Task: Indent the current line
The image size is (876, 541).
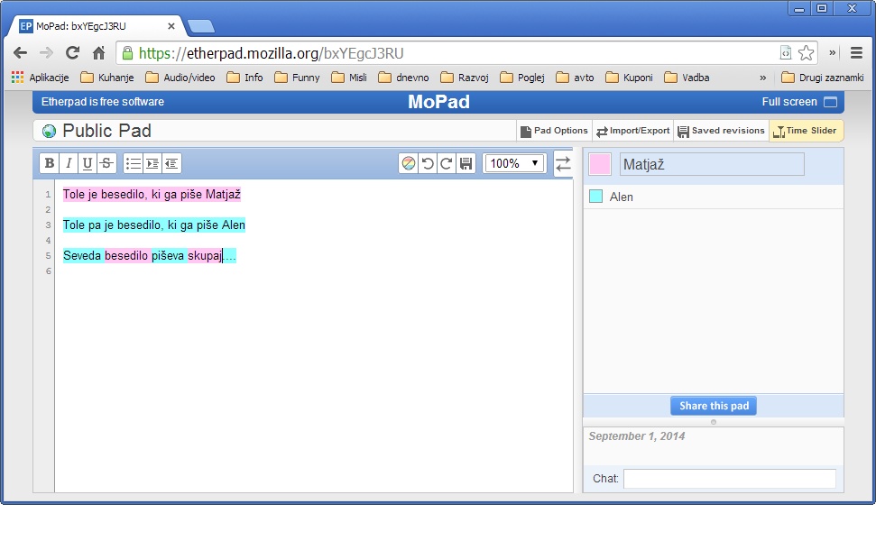Action: [152, 163]
